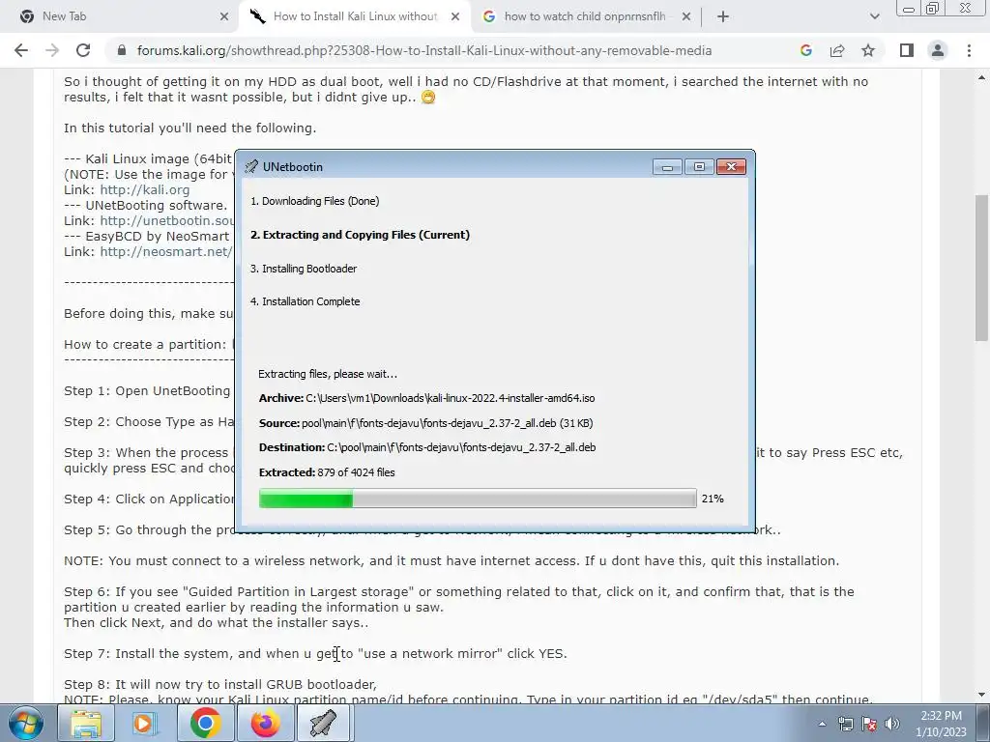Click '3. Installing Bootloader' step text
This screenshot has width=990, height=742.
click(x=304, y=269)
